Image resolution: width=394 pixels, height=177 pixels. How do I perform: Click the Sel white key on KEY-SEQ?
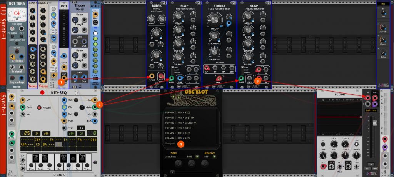(x=78, y=166)
